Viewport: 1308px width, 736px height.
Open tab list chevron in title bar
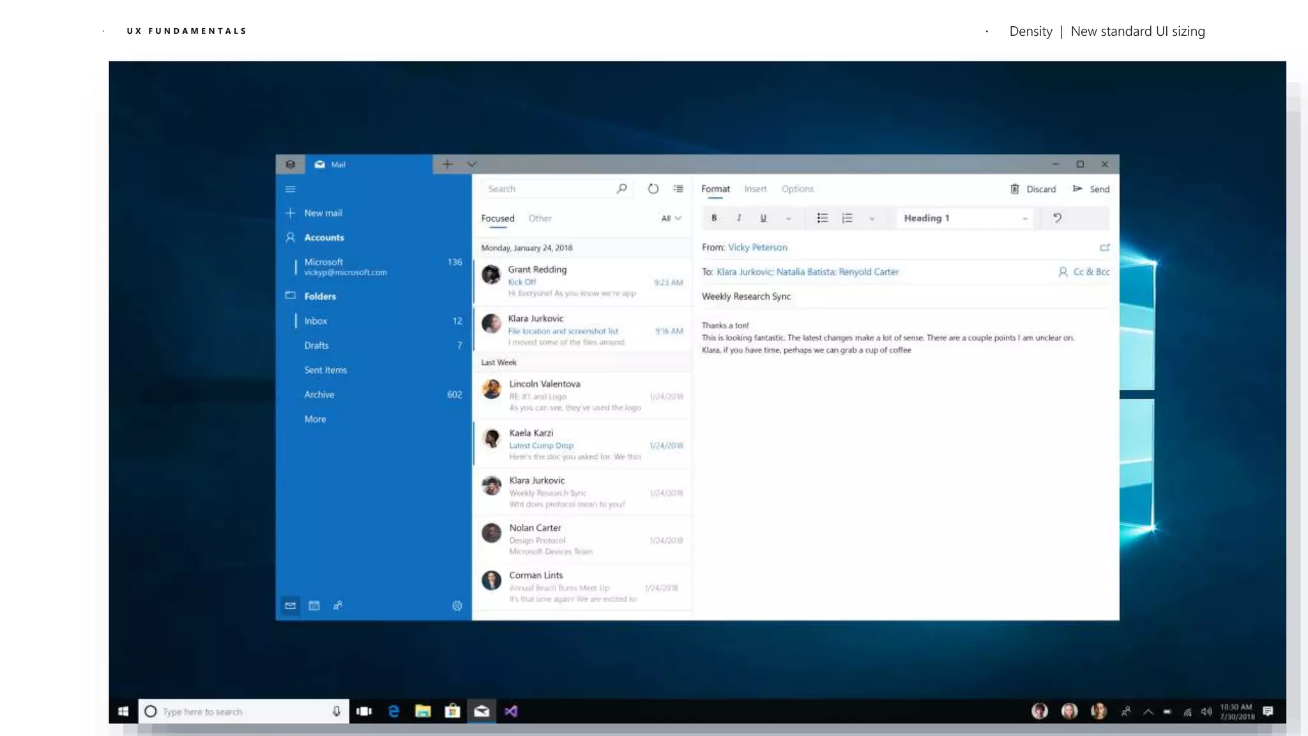pyautogui.click(x=472, y=164)
